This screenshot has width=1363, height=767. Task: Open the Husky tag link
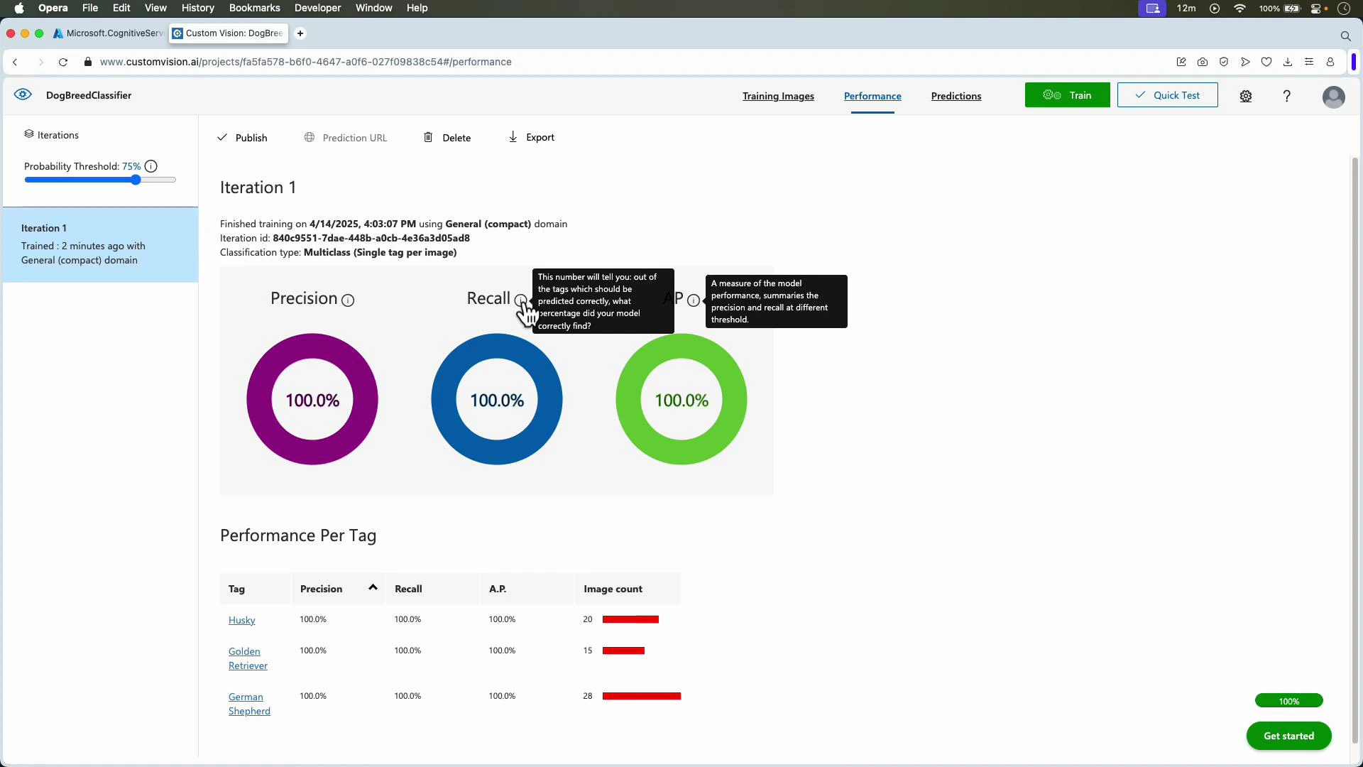click(x=241, y=620)
